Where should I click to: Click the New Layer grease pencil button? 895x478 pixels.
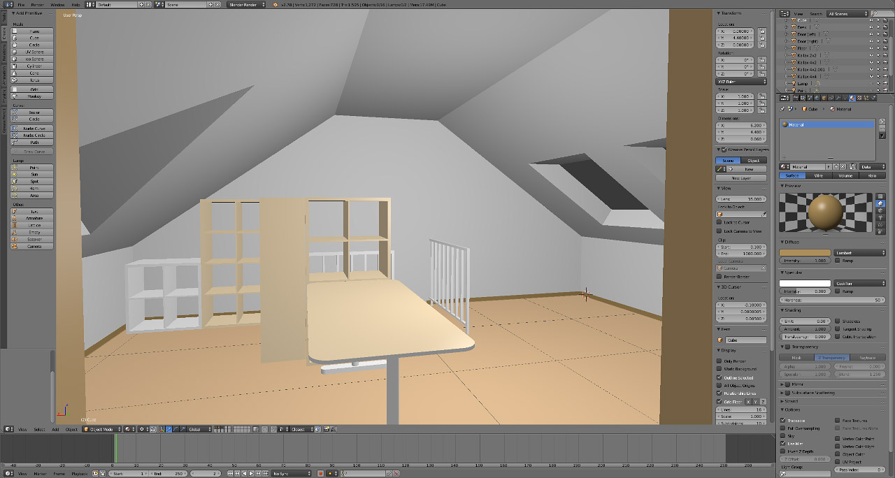pyautogui.click(x=741, y=178)
